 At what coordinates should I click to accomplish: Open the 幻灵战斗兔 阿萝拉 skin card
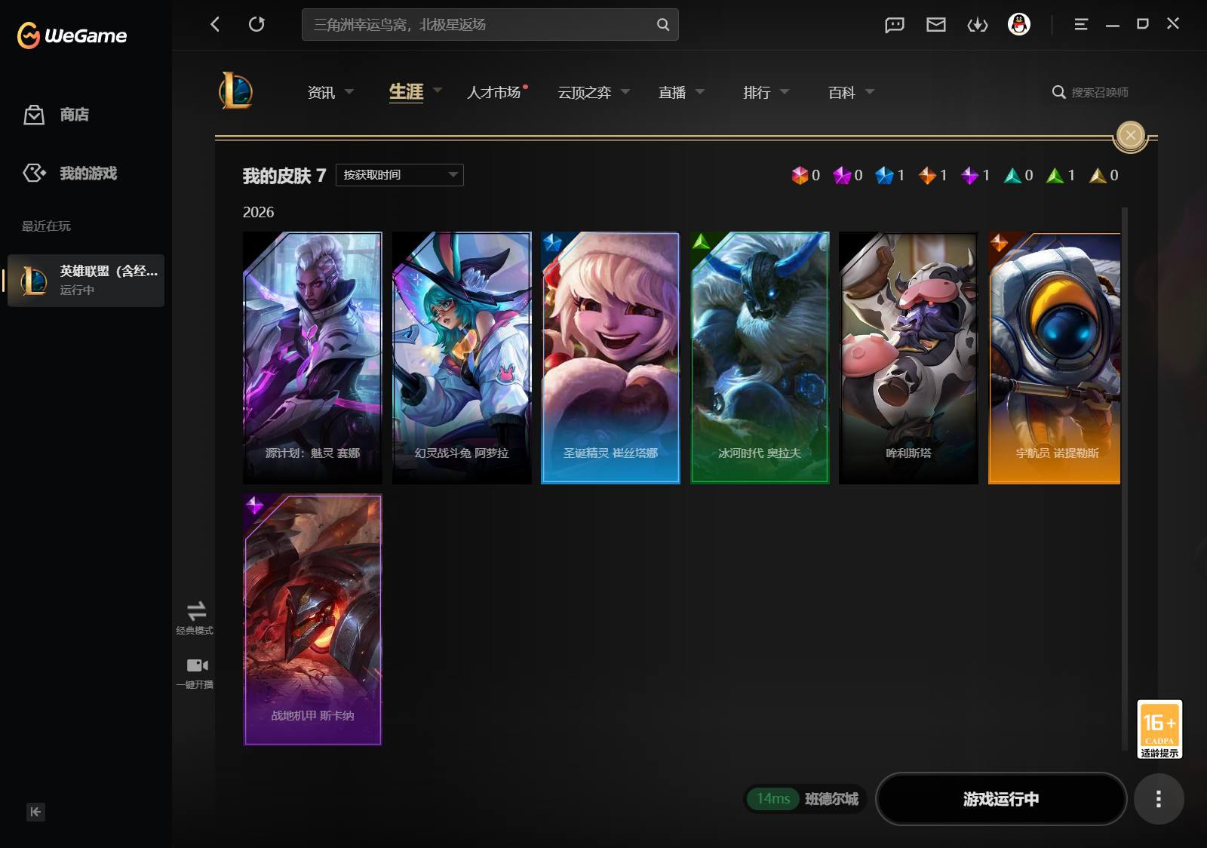[x=462, y=358]
